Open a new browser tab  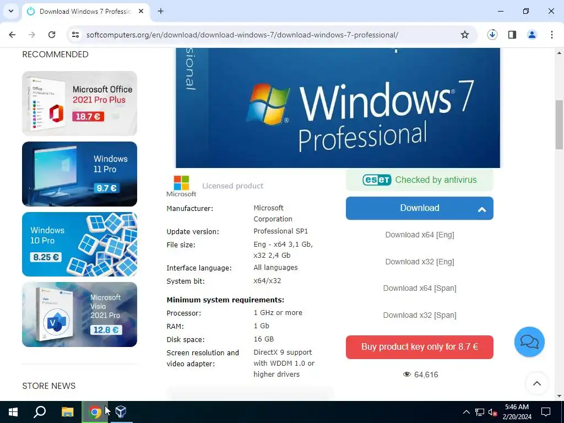coord(161,11)
